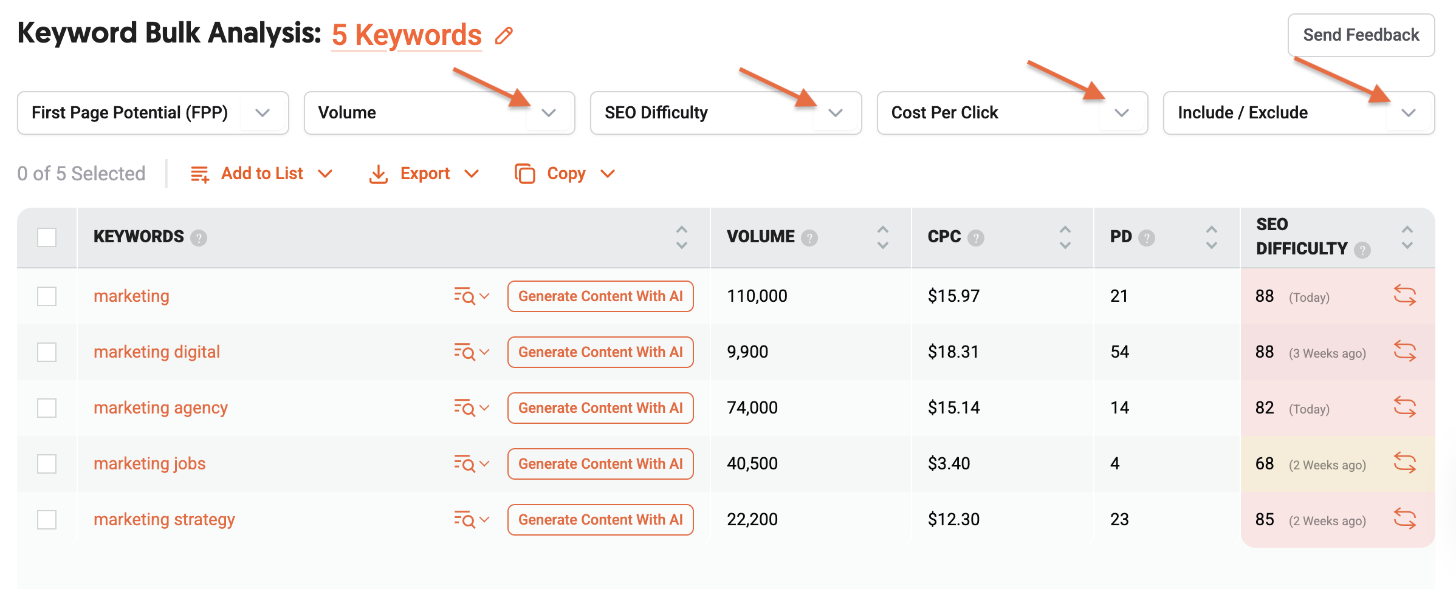Refresh SEO Difficulty score for "marketing digital"

click(x=1406, y=352)
